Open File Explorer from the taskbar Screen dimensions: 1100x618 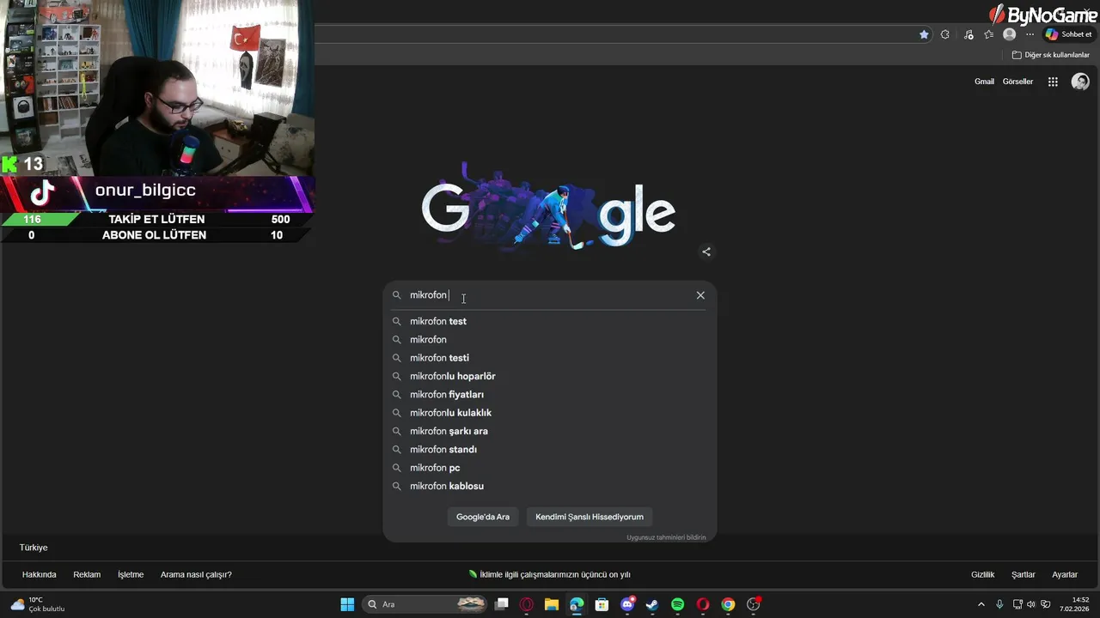[552, 604]
